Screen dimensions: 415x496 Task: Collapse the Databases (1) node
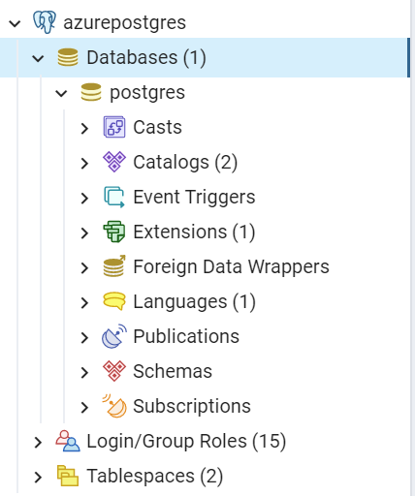[38, 58]
